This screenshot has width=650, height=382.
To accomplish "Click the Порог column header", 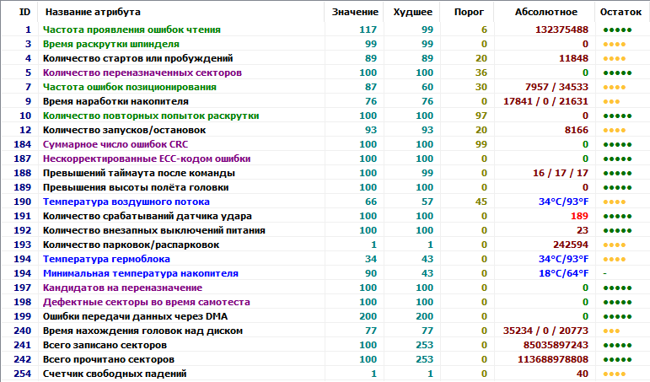I will click(469, 12).
